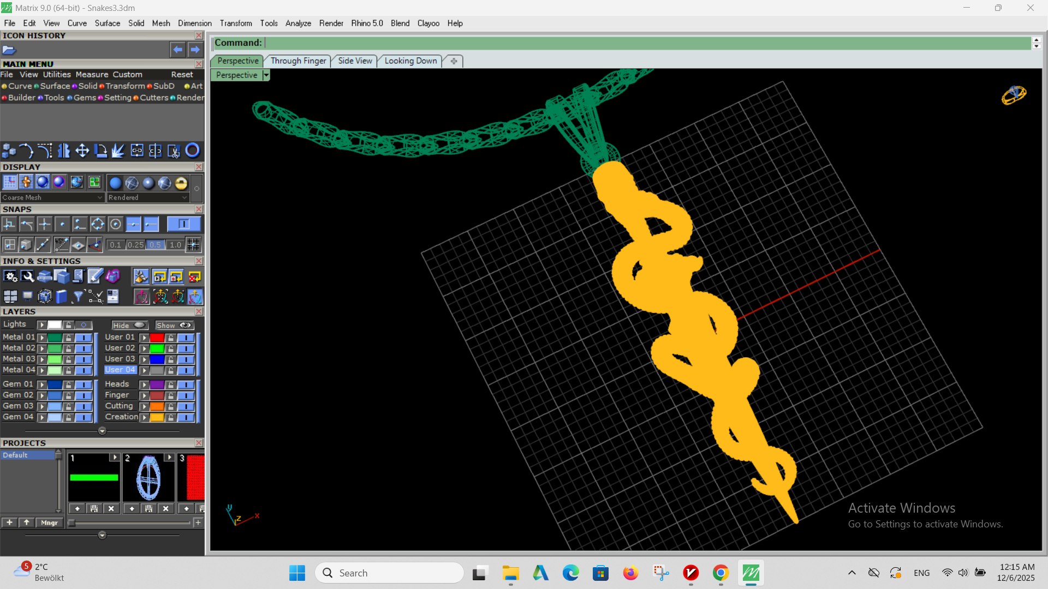
Task: Toggle the Creation layer on/off switch
Action: pyautogui.click(x=186, y=418)
